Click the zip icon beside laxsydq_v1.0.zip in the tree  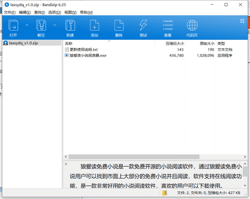coord(5,43)
